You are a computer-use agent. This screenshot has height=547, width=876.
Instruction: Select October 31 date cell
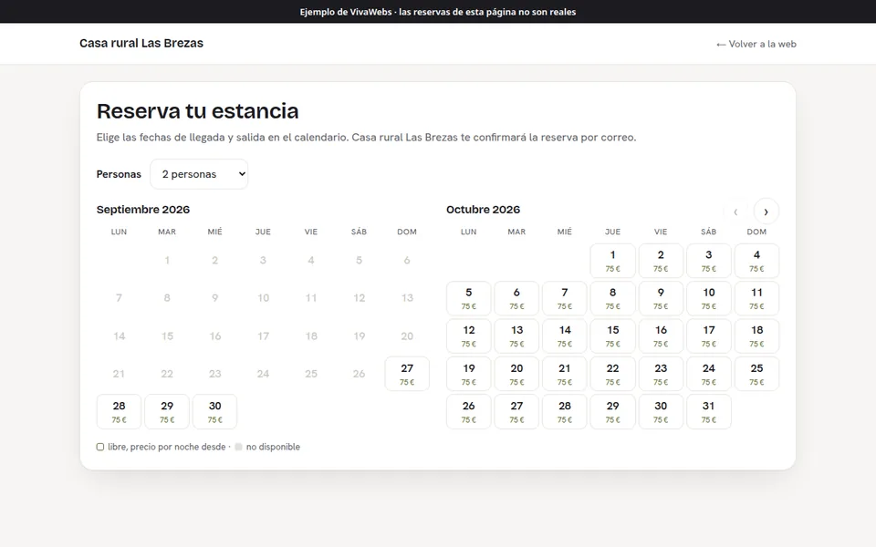tap(709, 412)
